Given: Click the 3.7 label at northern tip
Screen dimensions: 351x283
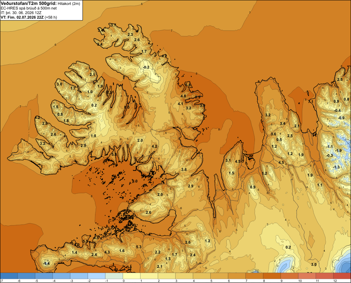Looking at the screenshot, I should click(113, 25).
